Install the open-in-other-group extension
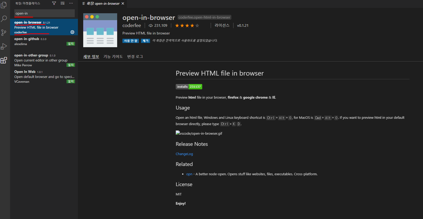 click(x=71, y=65)
